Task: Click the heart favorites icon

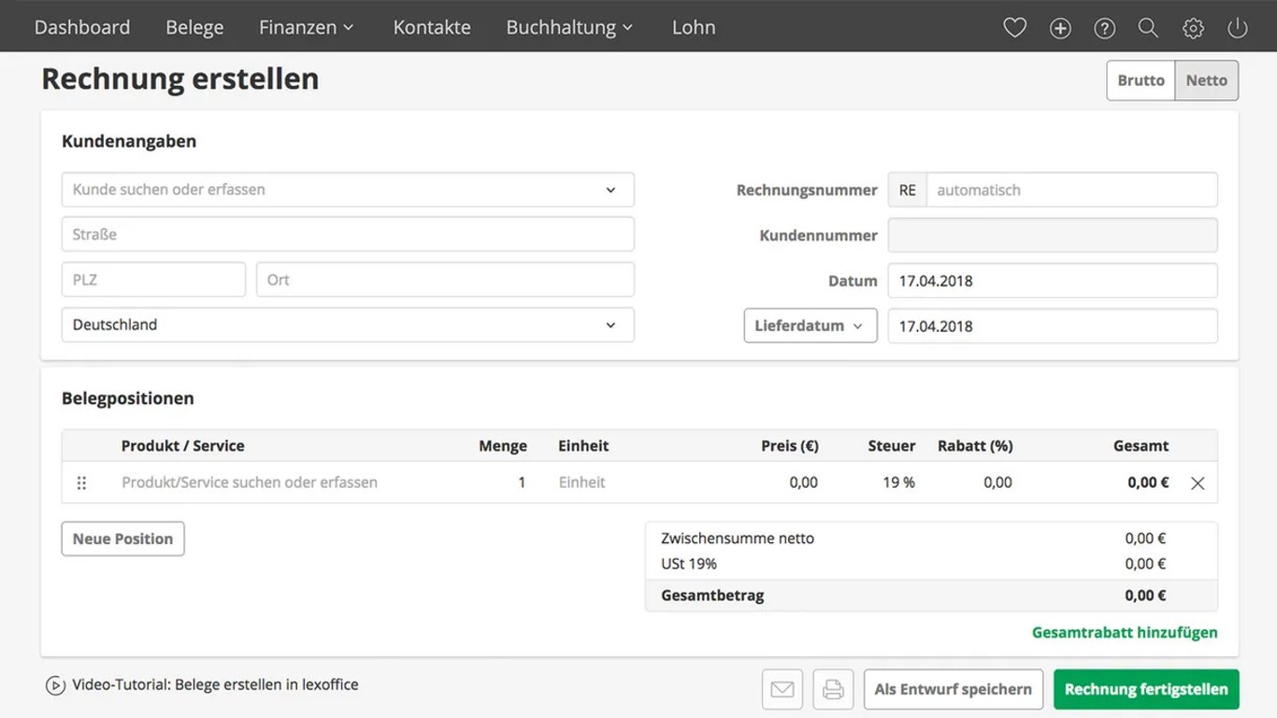Action: pyautogui.click(x=1014, y=28)
